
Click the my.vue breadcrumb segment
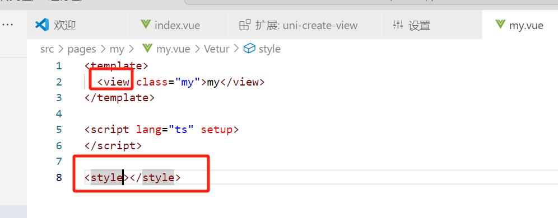(x=173, y=49)
